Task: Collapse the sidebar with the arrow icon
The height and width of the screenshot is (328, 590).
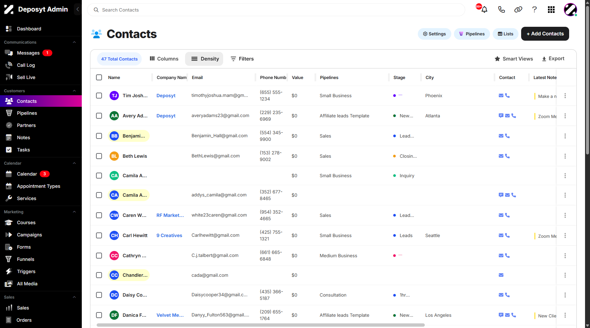Action: (77, 9)
